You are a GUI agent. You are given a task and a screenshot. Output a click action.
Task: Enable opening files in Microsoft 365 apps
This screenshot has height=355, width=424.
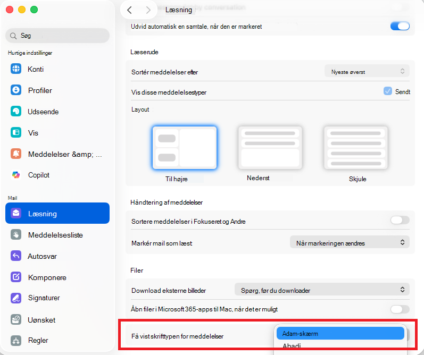[400, 309]
